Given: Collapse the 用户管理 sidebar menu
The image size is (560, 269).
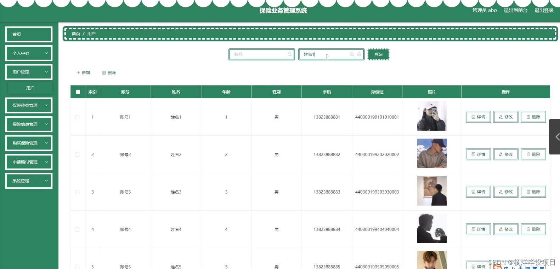Looking at the screenshot, I should click(x=29, y=72).
